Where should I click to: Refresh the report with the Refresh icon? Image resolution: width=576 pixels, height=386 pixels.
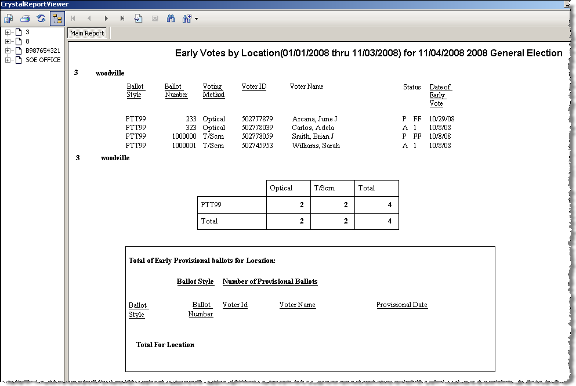click(41, 19)
